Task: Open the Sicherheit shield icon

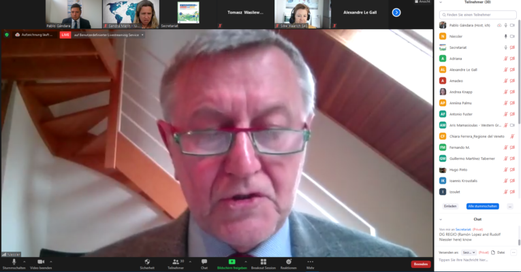Action: (x=147, y=262)
